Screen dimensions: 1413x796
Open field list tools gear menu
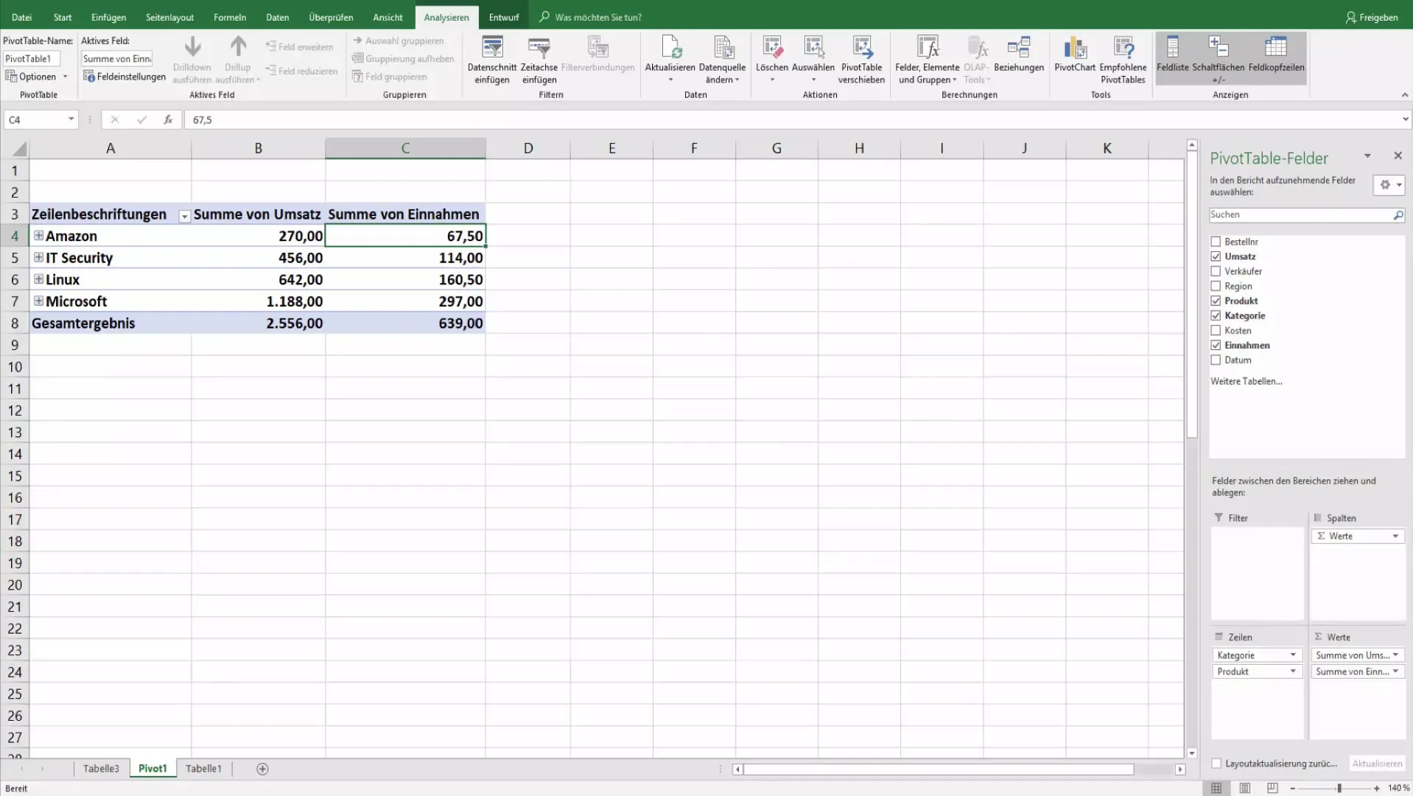[1389, 185]
